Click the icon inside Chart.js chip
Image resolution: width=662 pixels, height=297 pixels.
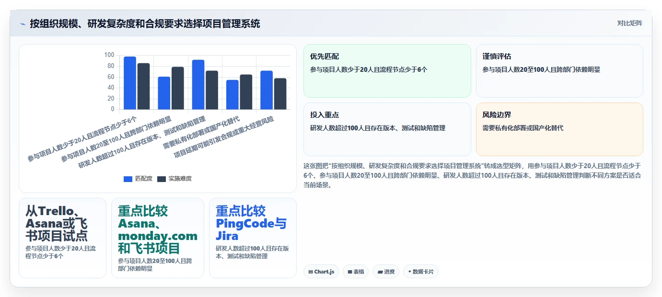tap(311, 272)
